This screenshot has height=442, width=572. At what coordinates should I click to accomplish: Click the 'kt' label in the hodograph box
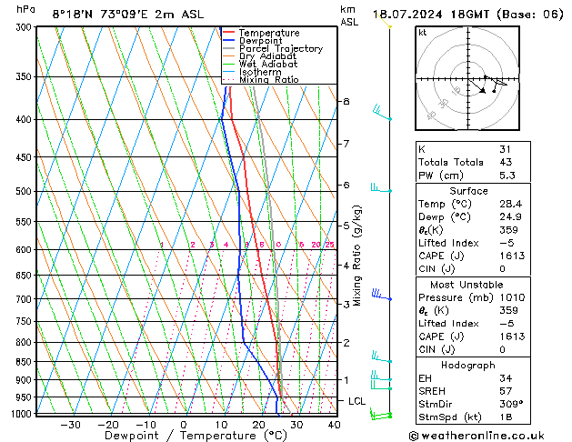point(422,32)
